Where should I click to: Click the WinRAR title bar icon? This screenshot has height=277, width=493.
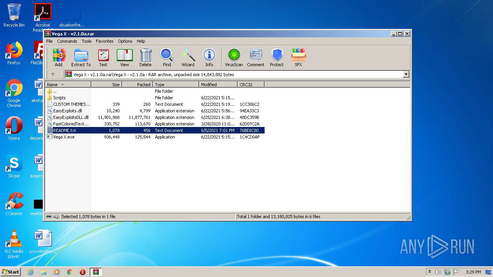pyautogui.click(x=48, y=34)
